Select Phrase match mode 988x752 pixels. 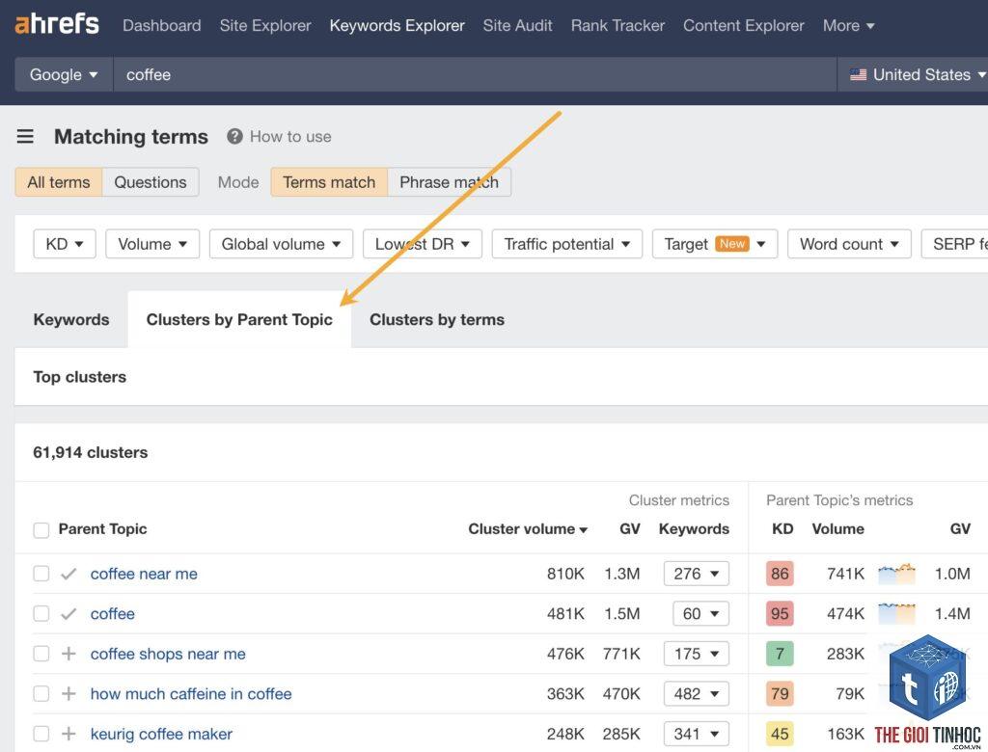(x=449, y=182)
